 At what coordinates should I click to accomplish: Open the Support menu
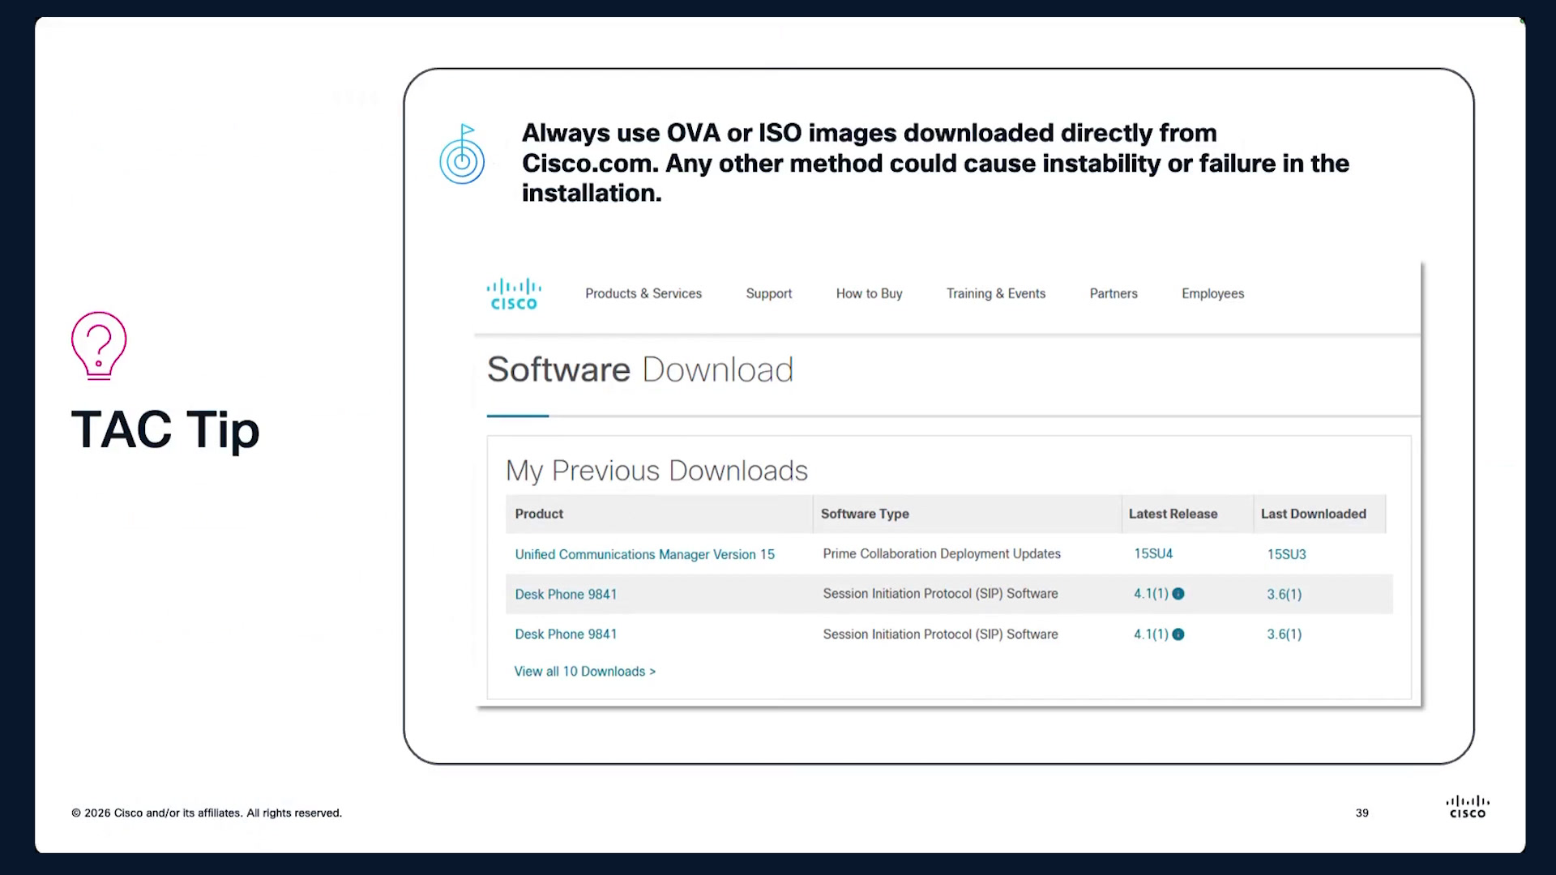[768, 293]
